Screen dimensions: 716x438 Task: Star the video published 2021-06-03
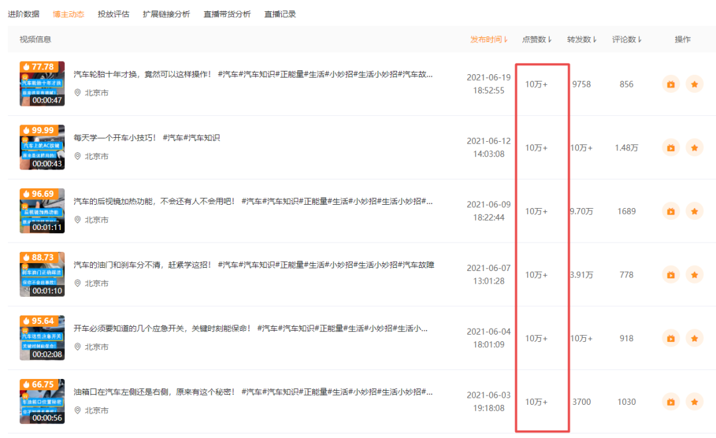pos(695,402)
